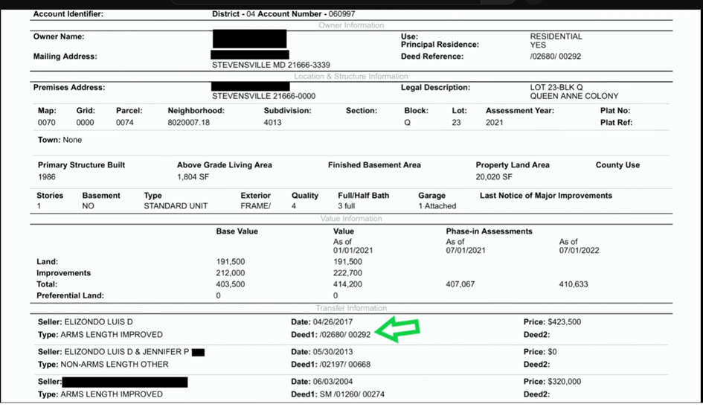Select the Improvements value 222,700

click(x=347, y=273)
